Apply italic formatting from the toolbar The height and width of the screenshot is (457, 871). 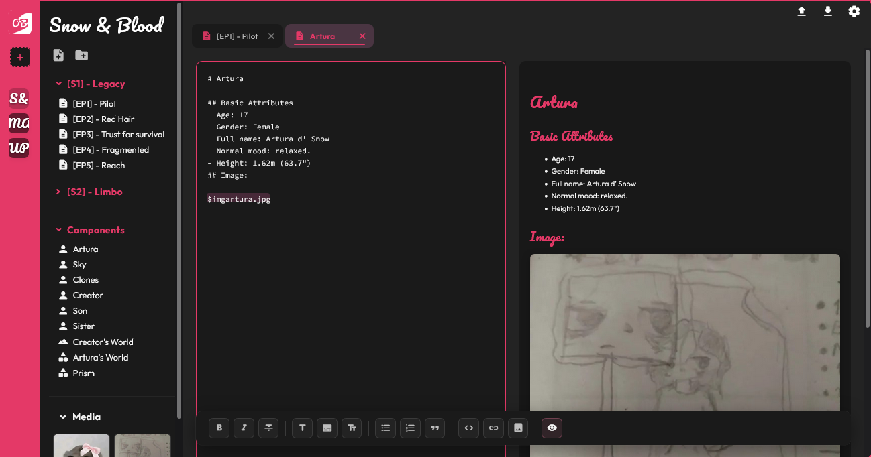click(x=244, y=428)
